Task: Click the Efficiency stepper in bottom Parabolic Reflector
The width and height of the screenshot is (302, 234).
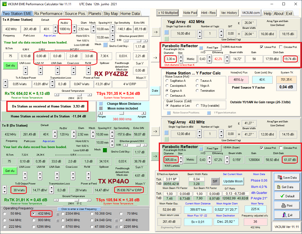Action: 226,159
